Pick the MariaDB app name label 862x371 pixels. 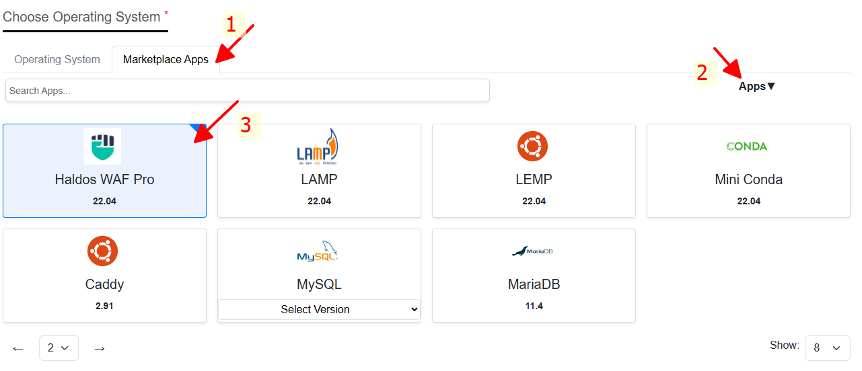pos(534,284)
